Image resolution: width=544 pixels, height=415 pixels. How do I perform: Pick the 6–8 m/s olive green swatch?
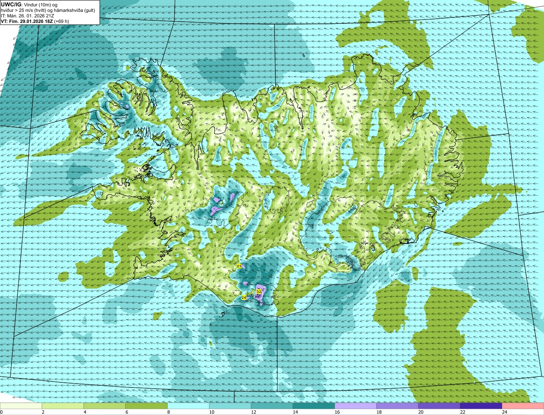147,406
